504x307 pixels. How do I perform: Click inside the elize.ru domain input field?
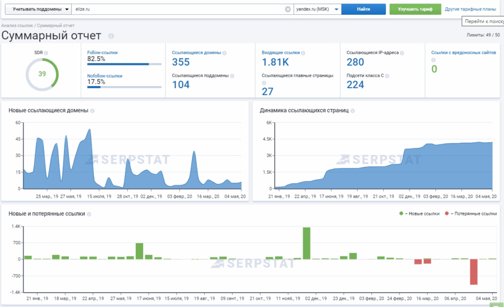click(177, 9)
